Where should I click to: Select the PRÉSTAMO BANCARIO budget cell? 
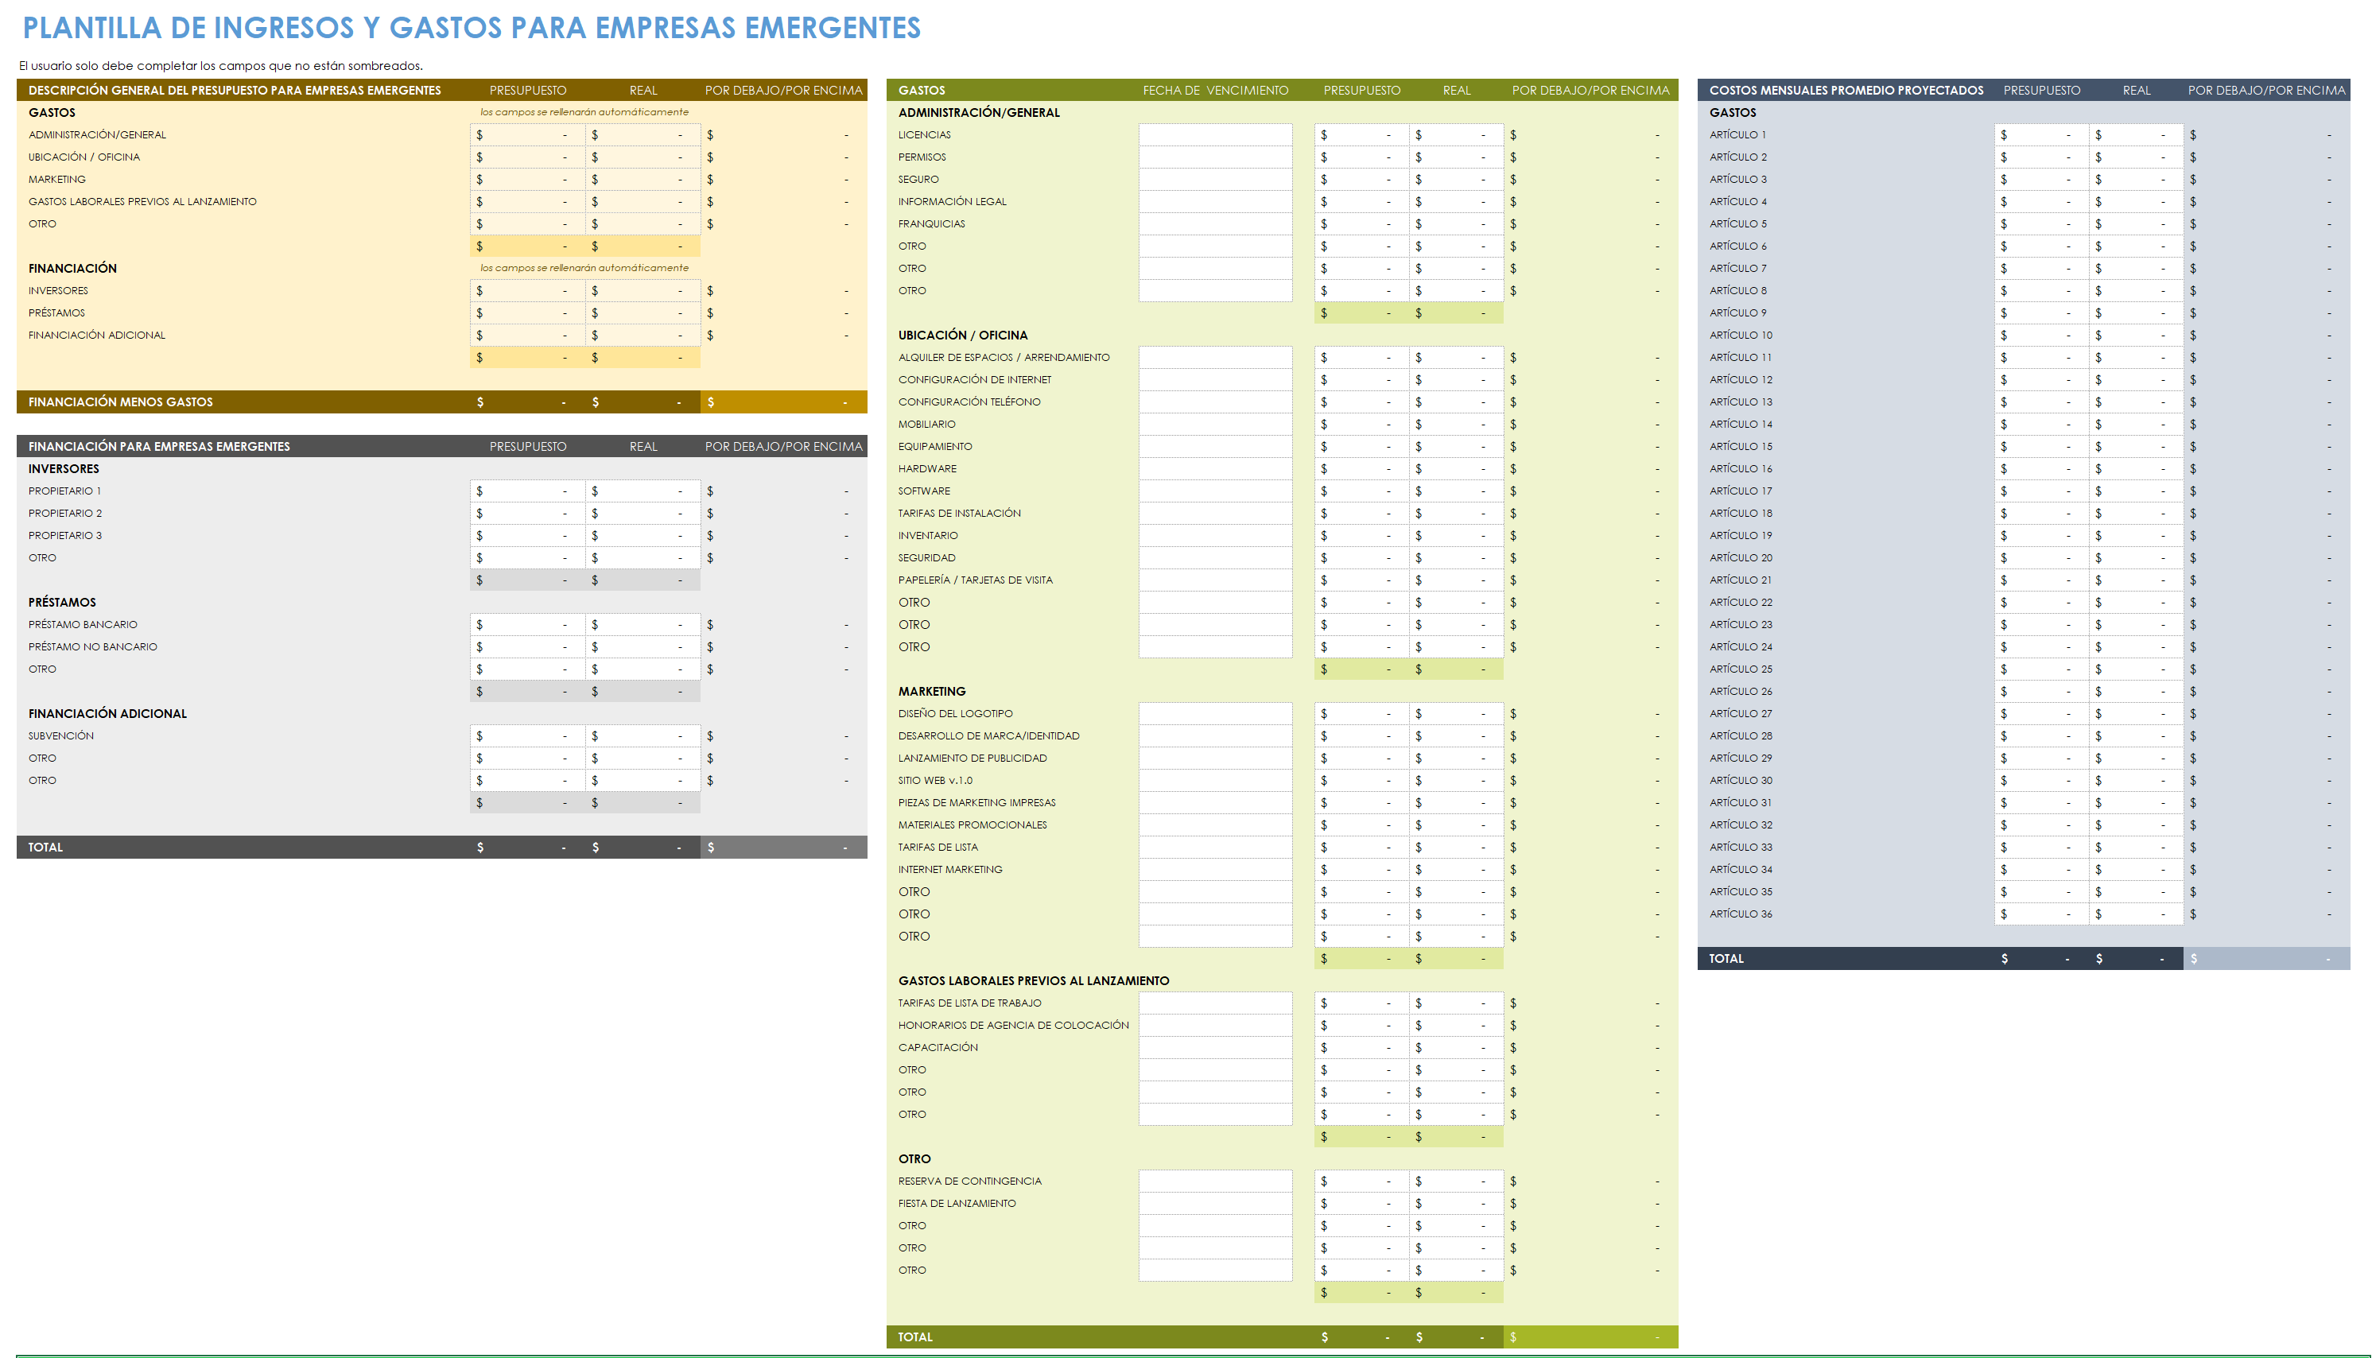(x=527, y=625)
